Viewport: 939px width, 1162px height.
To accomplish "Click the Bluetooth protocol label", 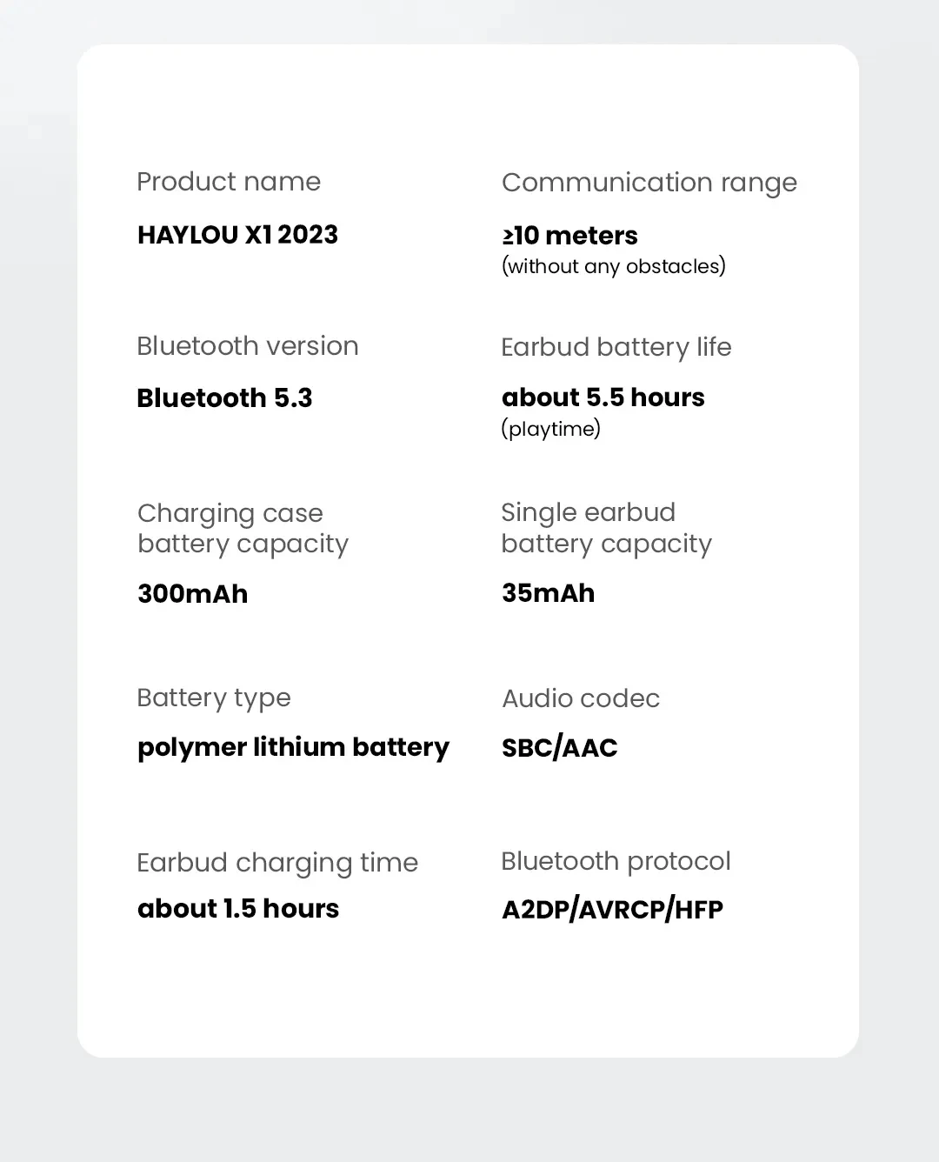I will click(616, 861).
